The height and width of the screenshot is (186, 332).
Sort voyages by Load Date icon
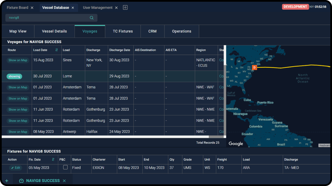click(57, 50)
